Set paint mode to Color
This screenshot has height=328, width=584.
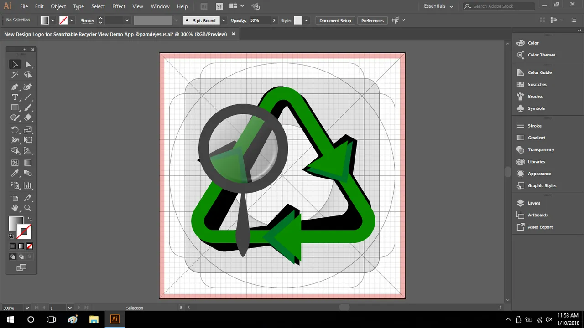tap(13, 246)
